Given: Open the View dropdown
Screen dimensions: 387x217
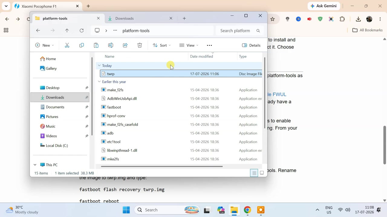Looking at the screenshot, I should click(189, 45).
